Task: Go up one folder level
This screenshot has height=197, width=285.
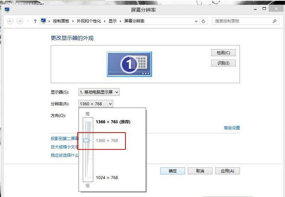Action: [35, 21]
